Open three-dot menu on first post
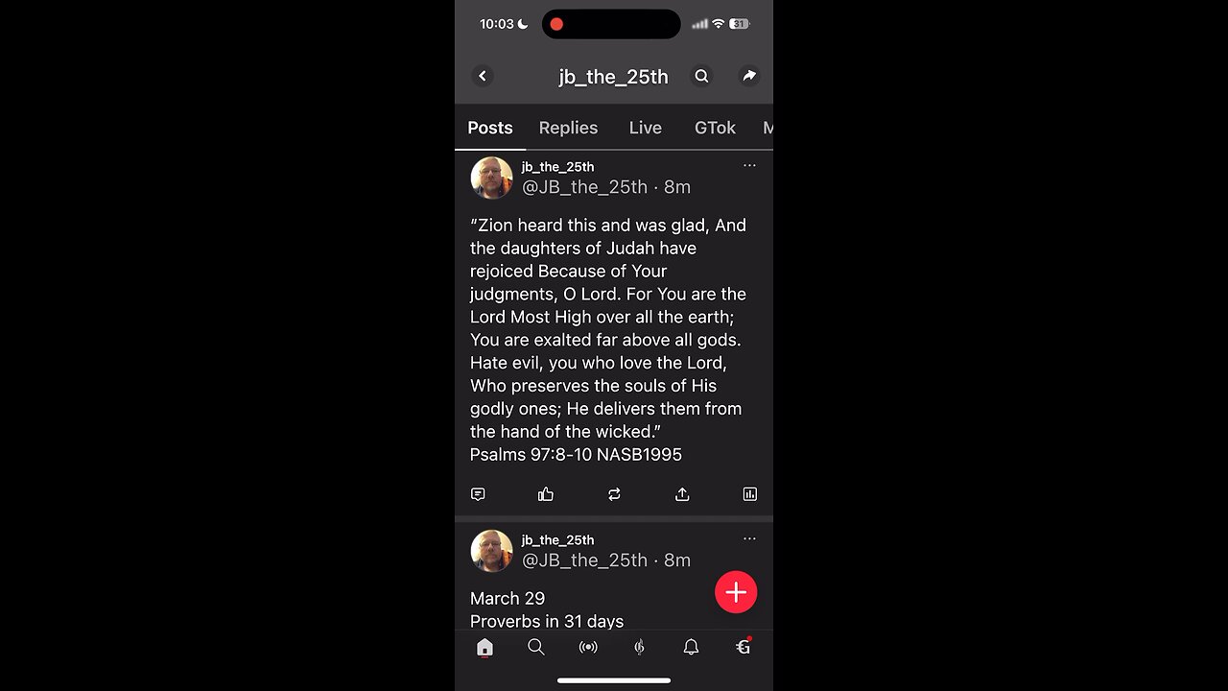Image resolution: width=1228 pixels, height=691 pixels. point(749,165)
